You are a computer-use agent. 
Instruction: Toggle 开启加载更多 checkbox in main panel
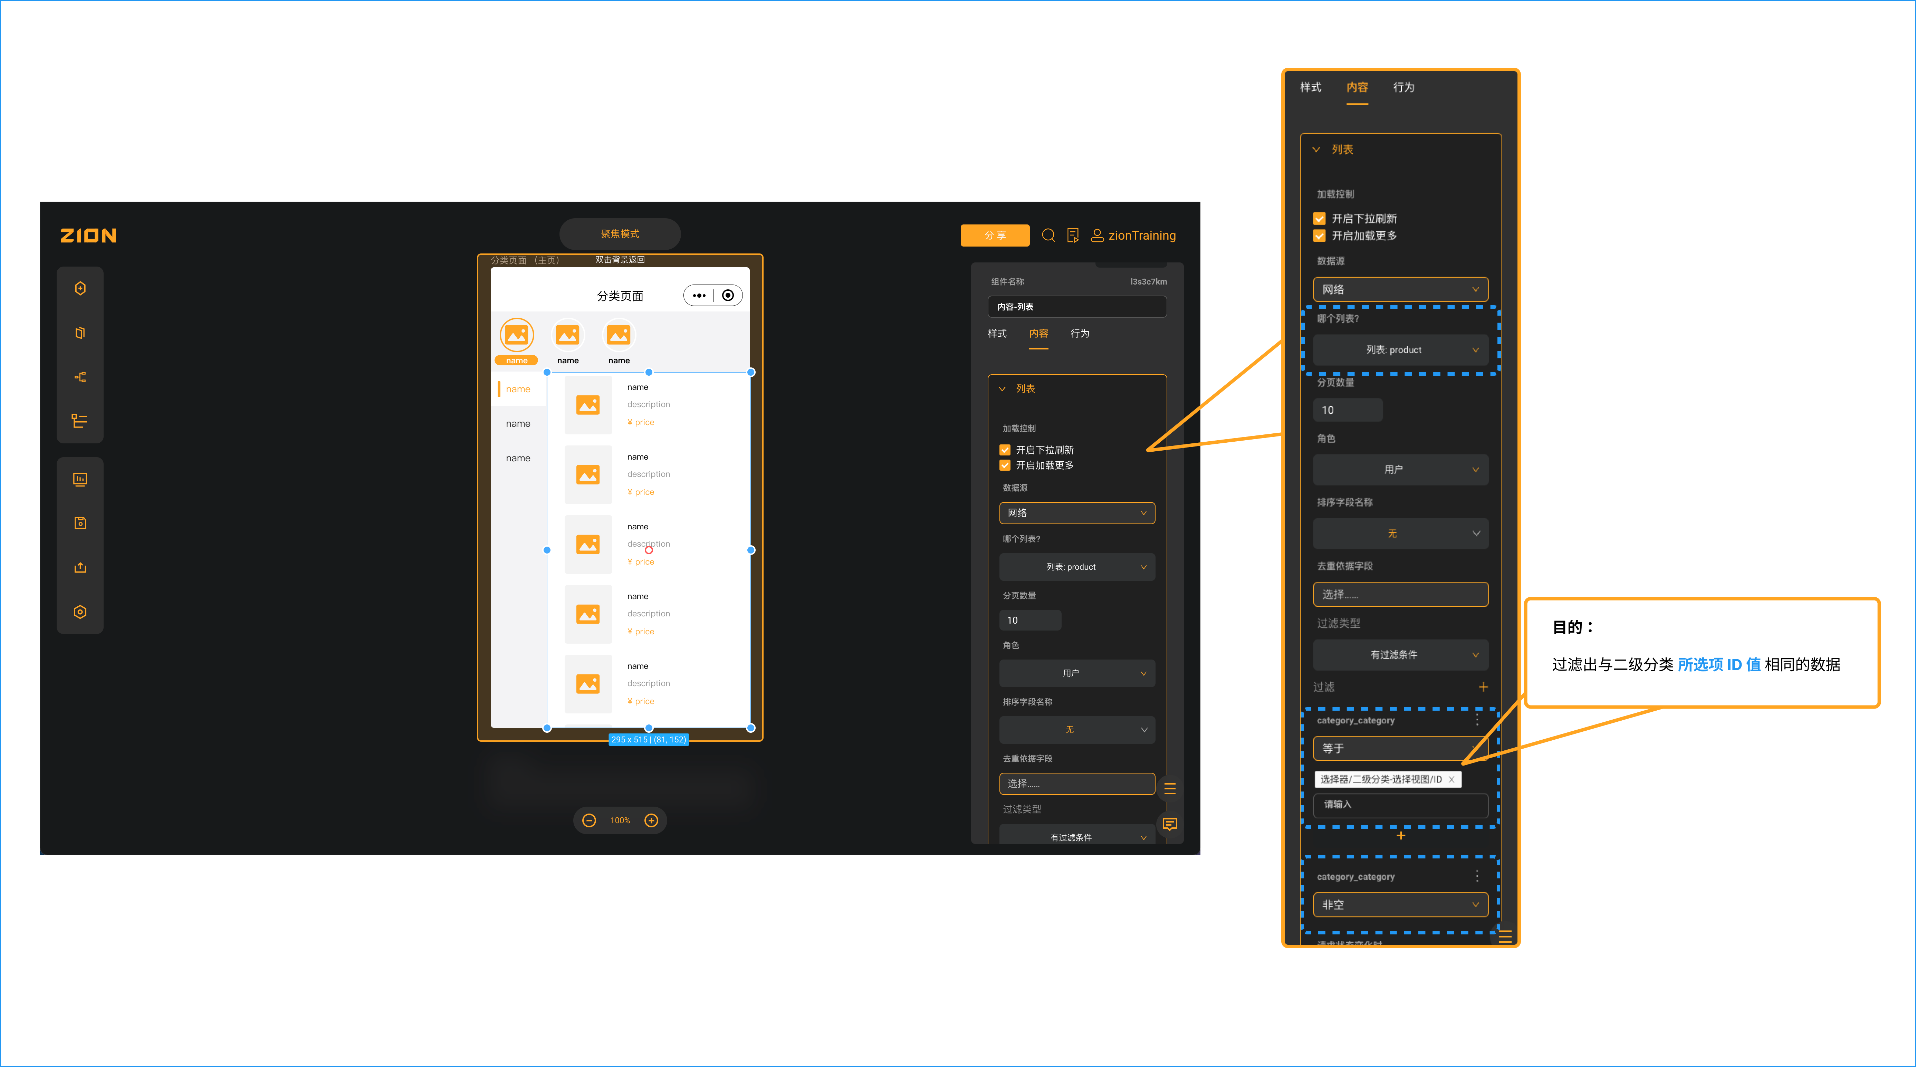pos(1005,465)
